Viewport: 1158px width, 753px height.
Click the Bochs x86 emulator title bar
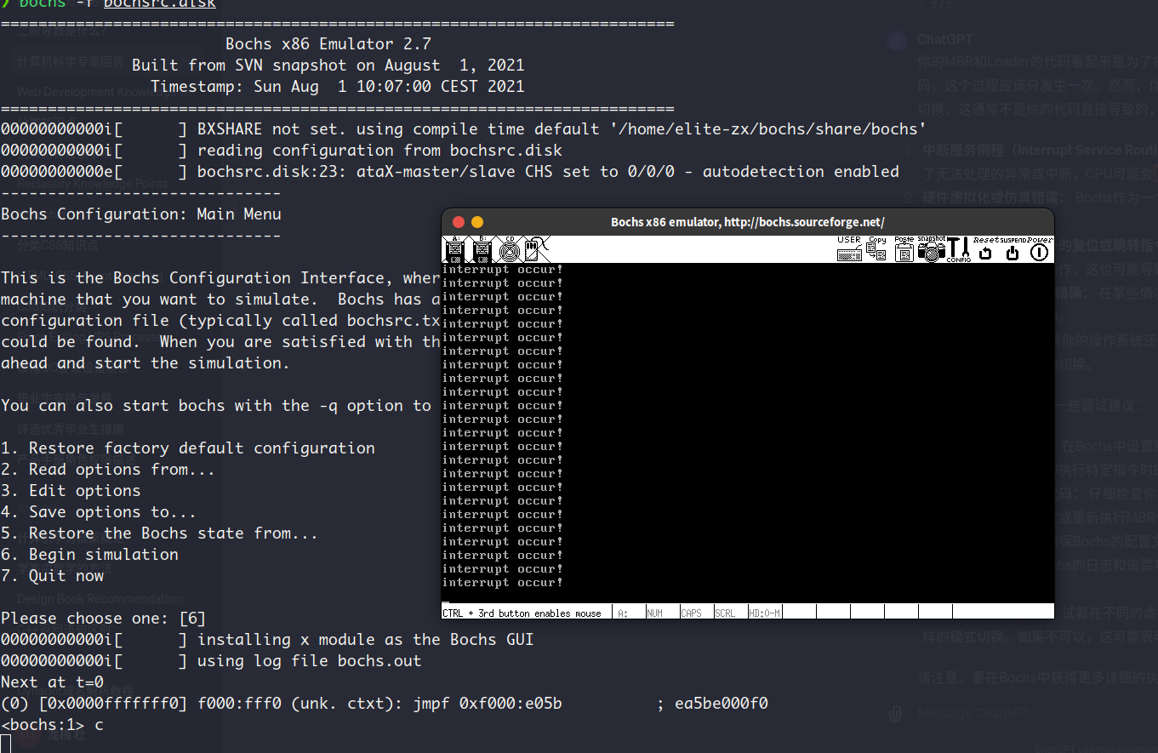(748, 222)
